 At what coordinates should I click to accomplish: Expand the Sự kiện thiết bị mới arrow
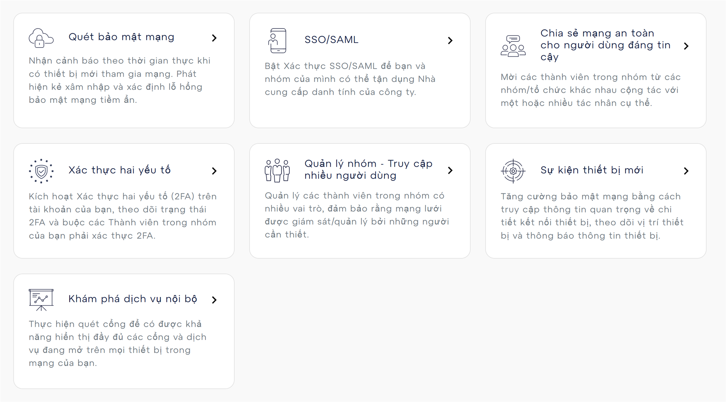point(686,171)
